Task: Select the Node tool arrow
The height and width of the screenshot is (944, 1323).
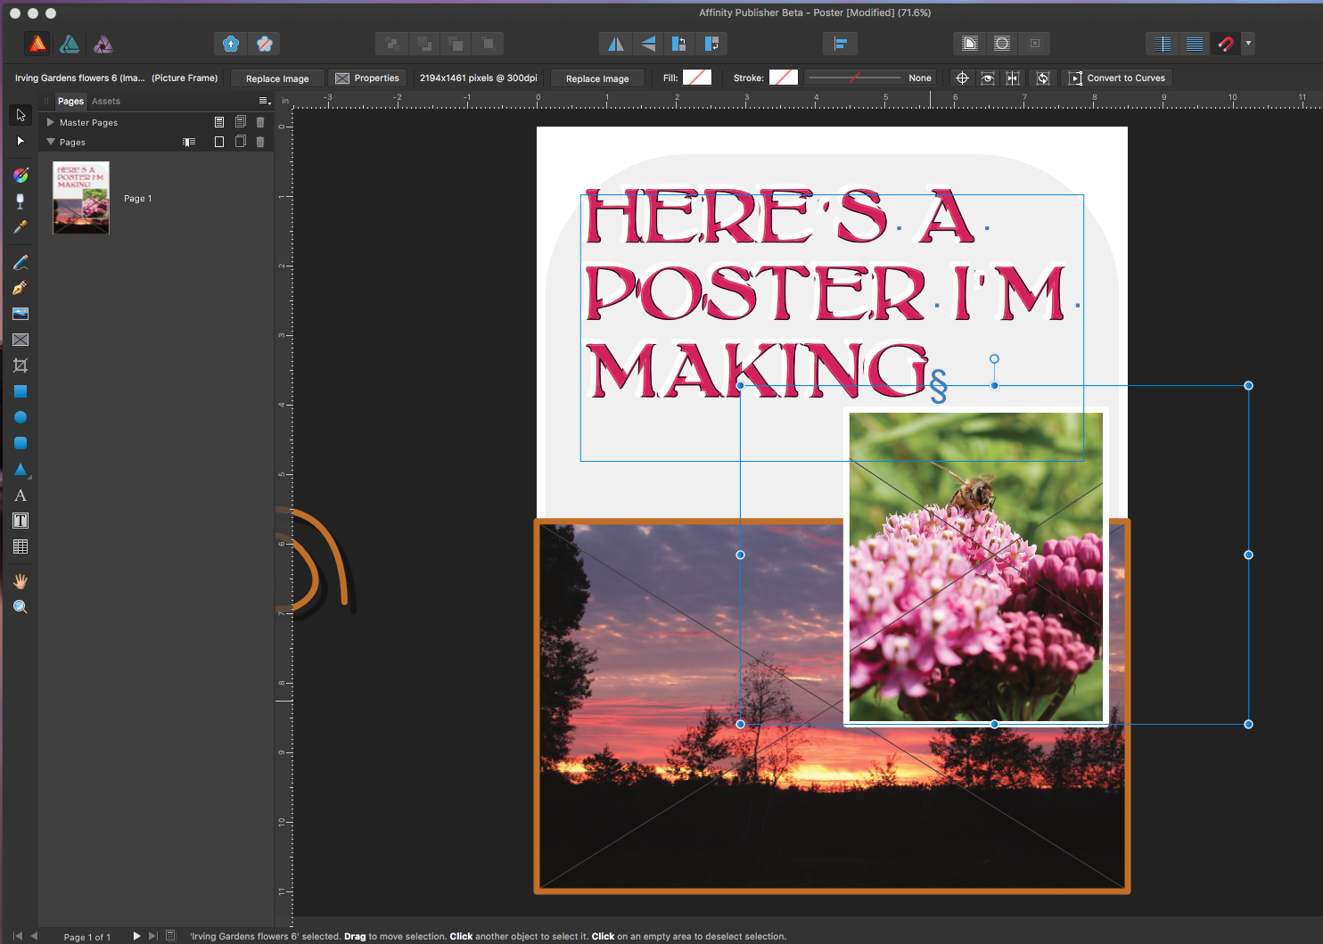Action: (x=21, y=141)
